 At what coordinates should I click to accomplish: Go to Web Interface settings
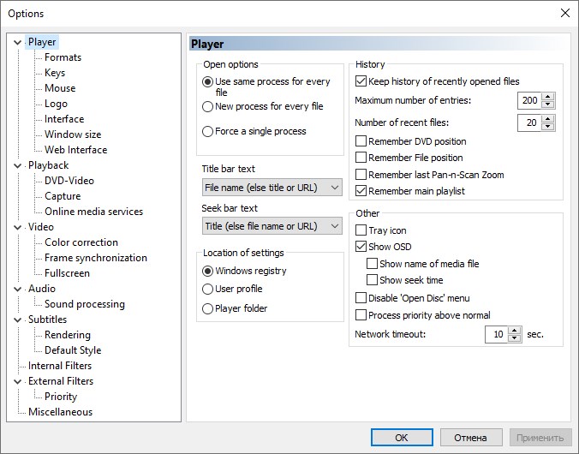[x=75, y=150]
